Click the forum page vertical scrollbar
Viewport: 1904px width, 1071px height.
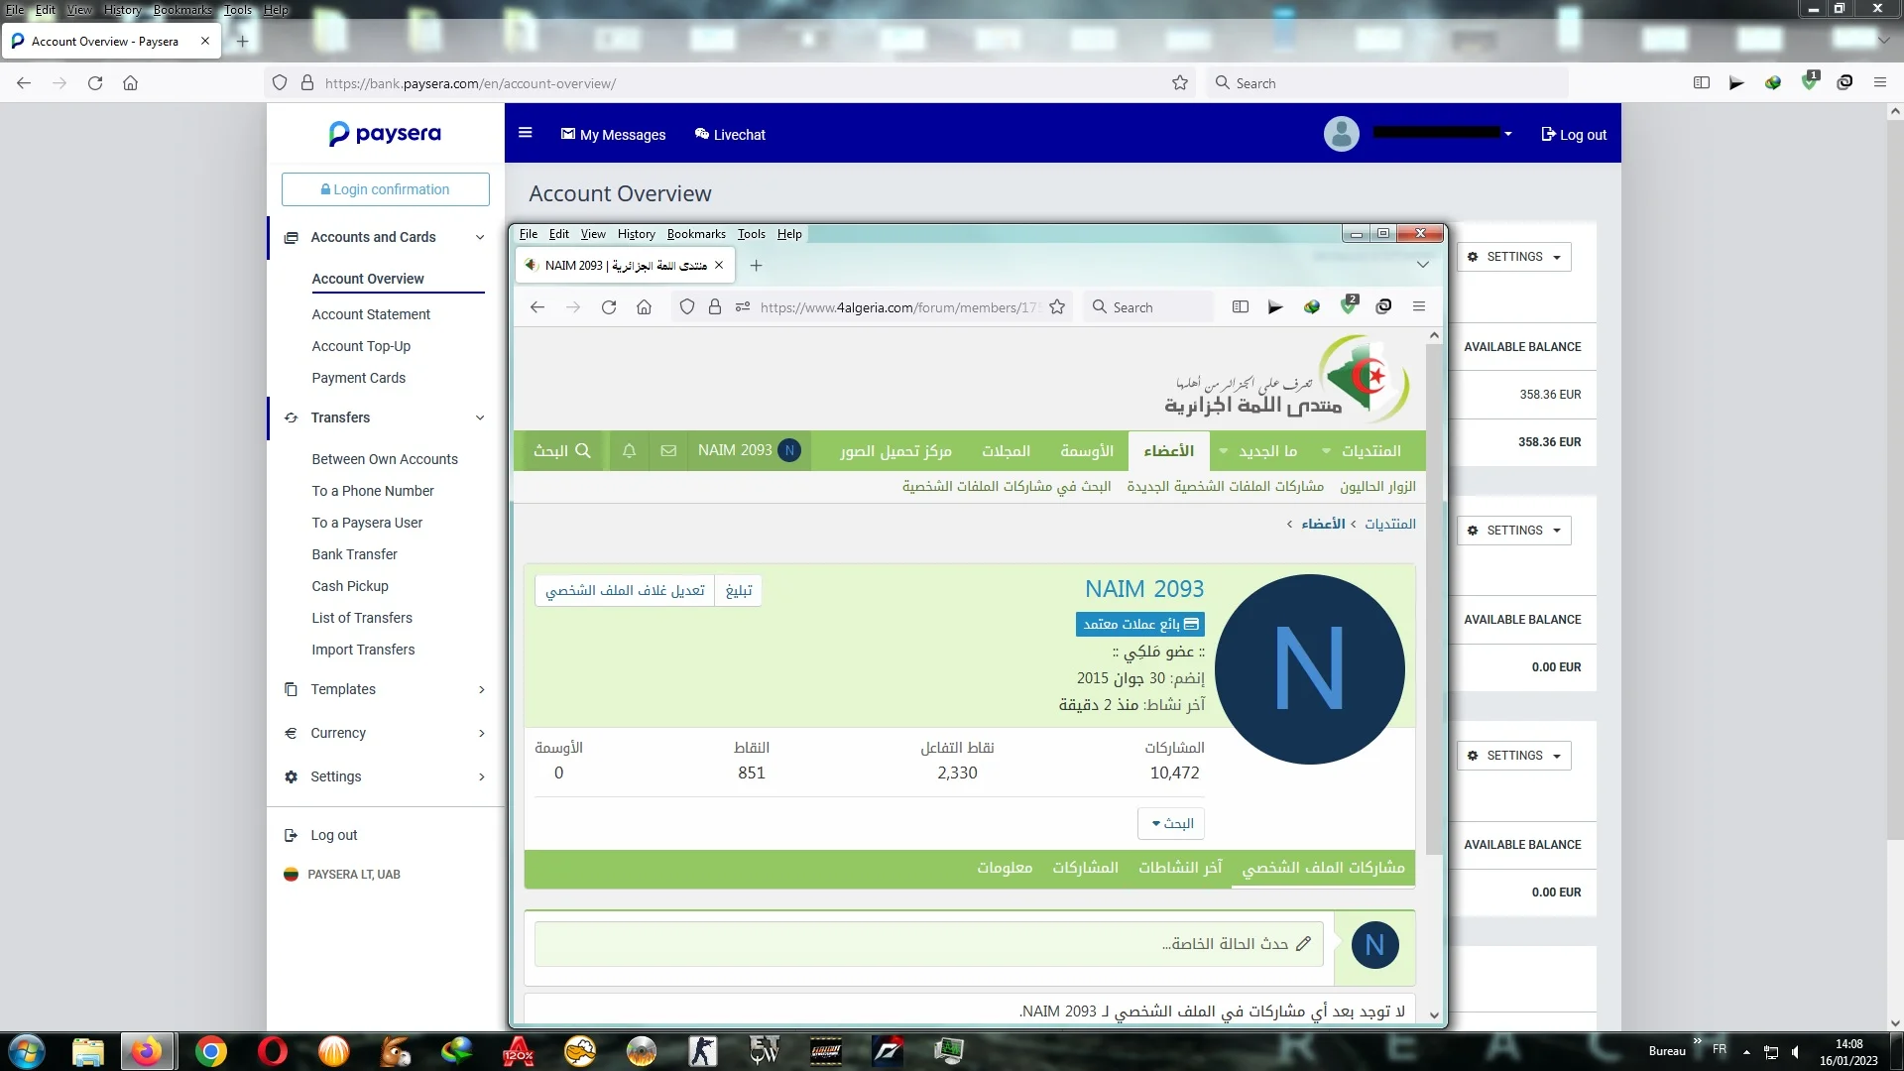click(1433, 595)
